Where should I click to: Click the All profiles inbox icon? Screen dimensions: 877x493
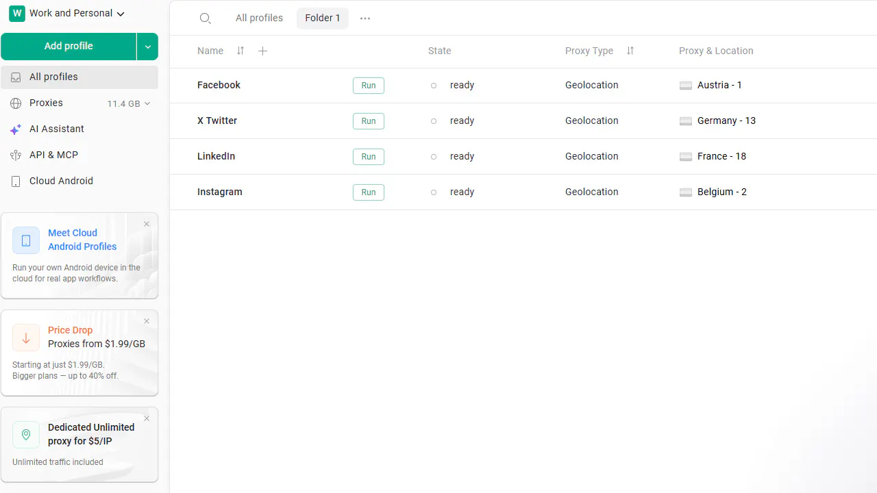click(16, 77)
